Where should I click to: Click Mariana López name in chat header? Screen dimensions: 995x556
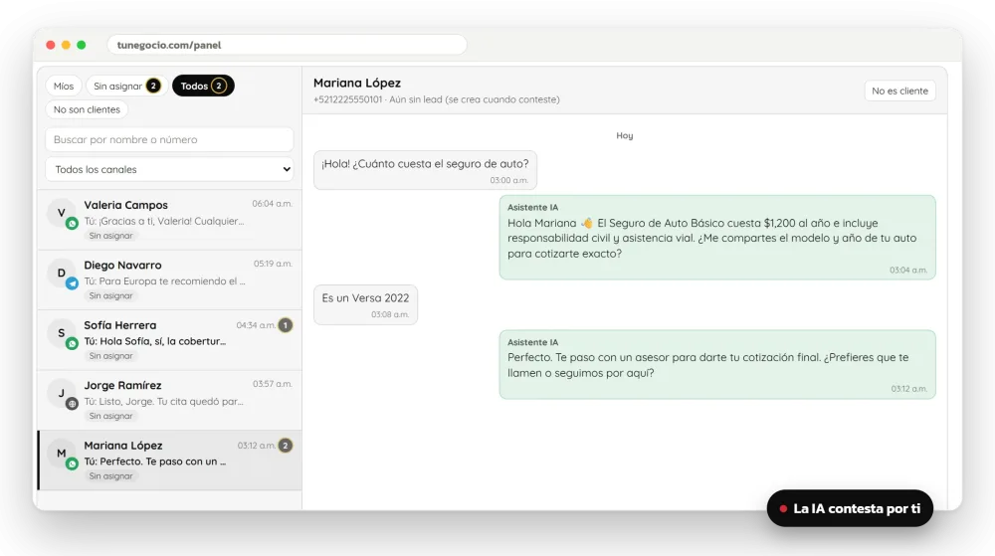(357, 83)
